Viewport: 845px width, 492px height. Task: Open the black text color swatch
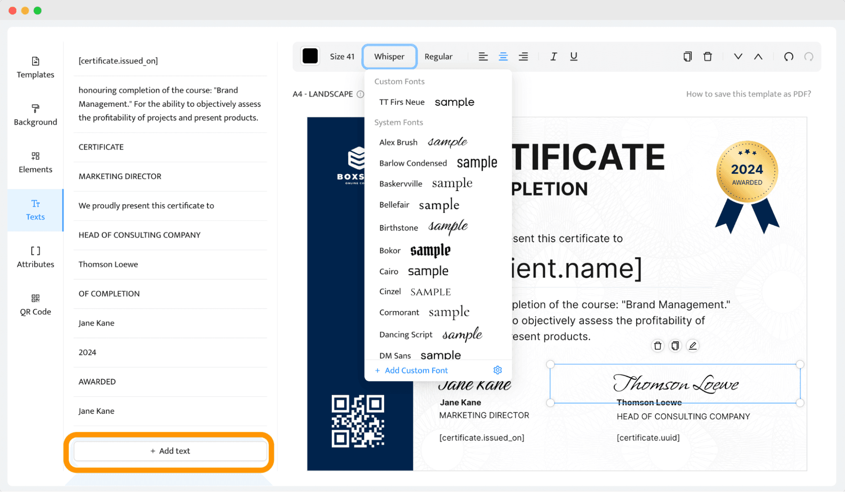[x=310, y=56]
